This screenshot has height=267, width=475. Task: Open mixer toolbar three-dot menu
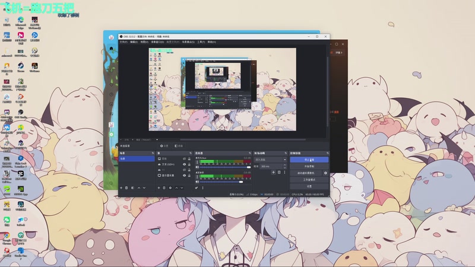point(202,188)
